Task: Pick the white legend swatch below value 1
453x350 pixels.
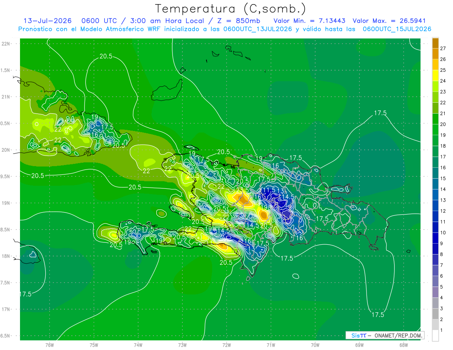Action: coord(435,336)
